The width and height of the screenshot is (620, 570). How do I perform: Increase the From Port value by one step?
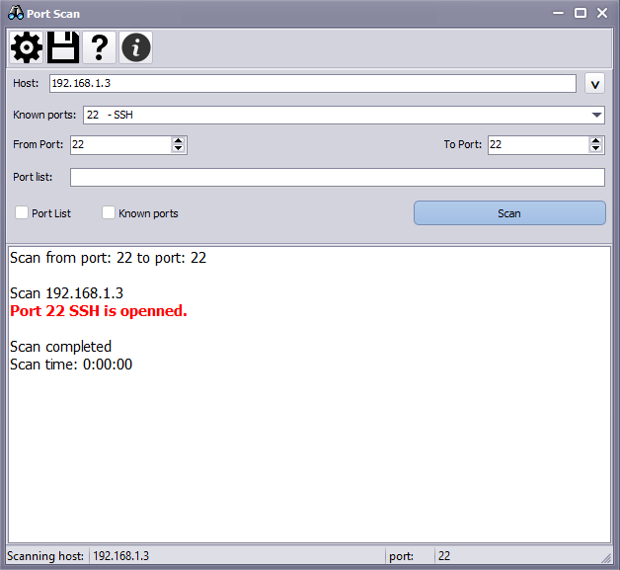(179, 141)
